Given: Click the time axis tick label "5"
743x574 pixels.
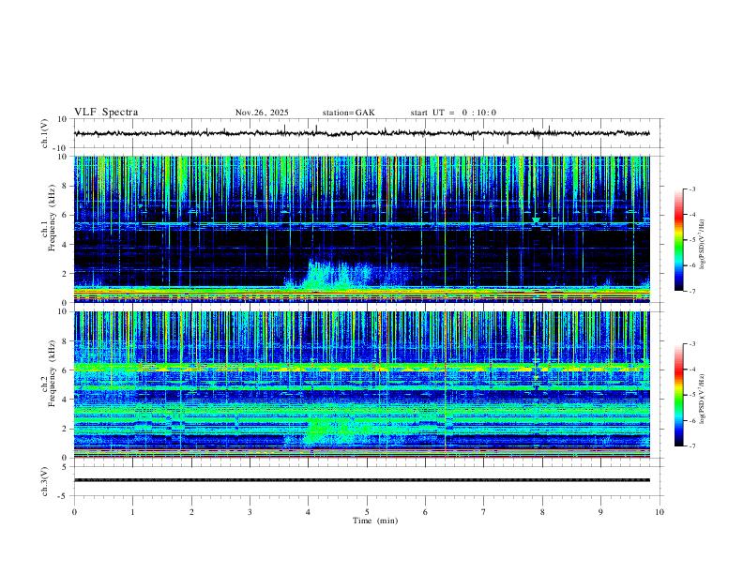Looking at the screenshot, I should 367,512.
